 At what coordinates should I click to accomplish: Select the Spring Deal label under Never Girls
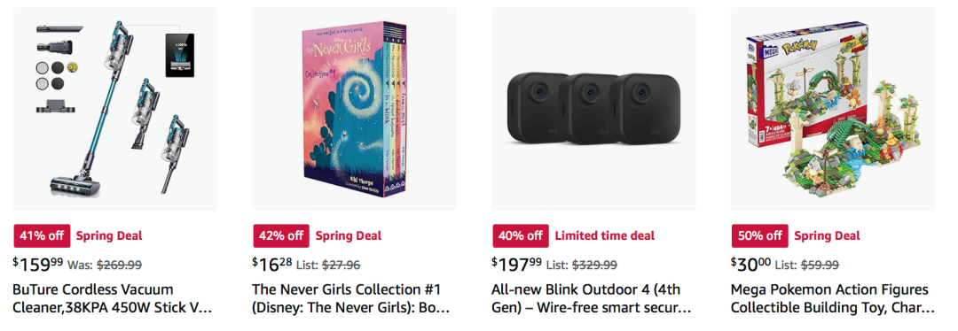(x=349, y=236)
